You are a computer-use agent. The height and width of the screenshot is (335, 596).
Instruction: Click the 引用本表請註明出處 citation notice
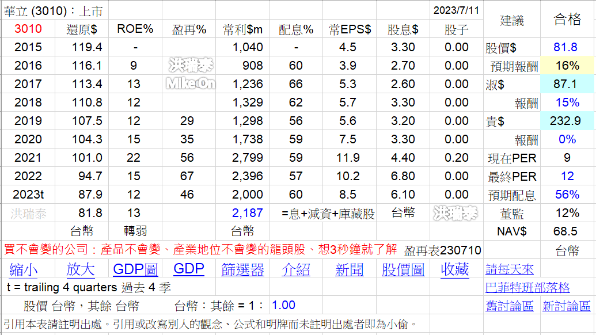pyautogui.click(x=210, y=324)
